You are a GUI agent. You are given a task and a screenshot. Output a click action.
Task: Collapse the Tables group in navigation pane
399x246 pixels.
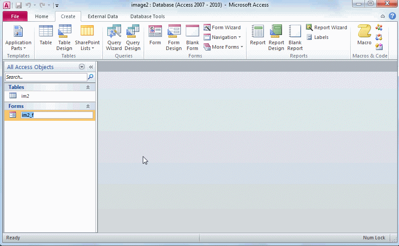point(88,88)
